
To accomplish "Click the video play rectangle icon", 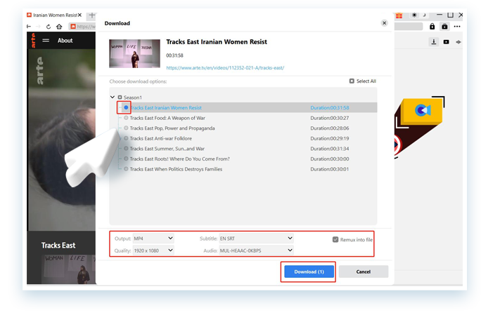I will 446,42.
